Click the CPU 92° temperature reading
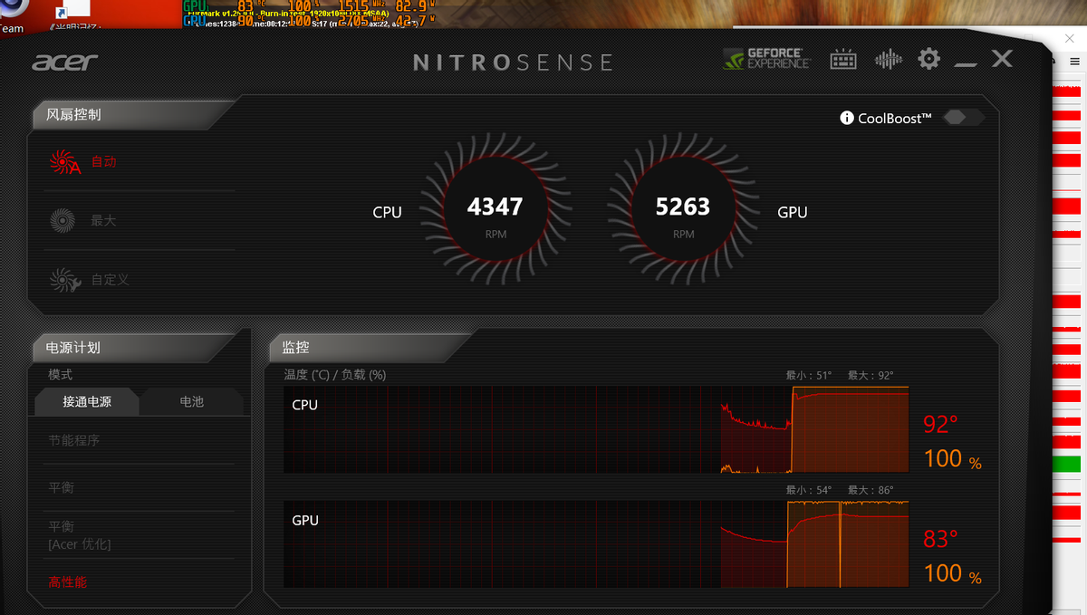Screen dimensions: 1087x615 click(x=941, y=425)
